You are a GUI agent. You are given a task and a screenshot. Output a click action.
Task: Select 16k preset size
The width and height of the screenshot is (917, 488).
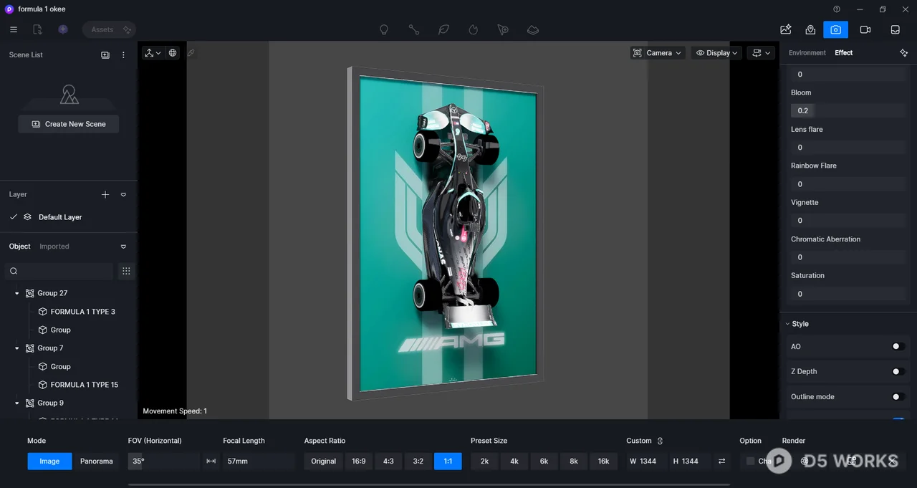pos(603,461)
